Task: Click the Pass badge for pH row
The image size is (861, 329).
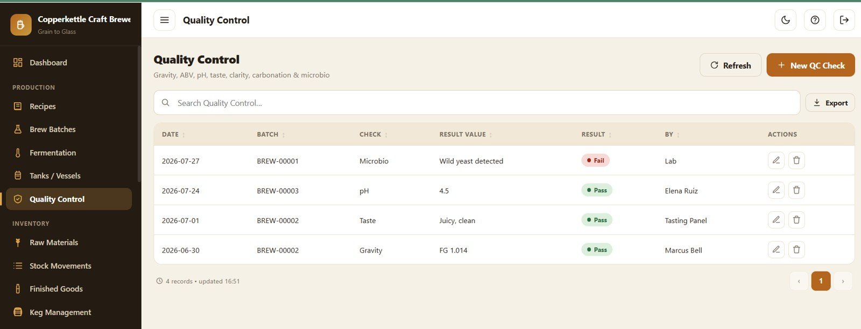Action: point(597,190)
